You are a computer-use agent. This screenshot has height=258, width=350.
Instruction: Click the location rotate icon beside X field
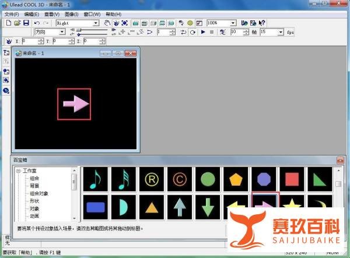(9, 41)
